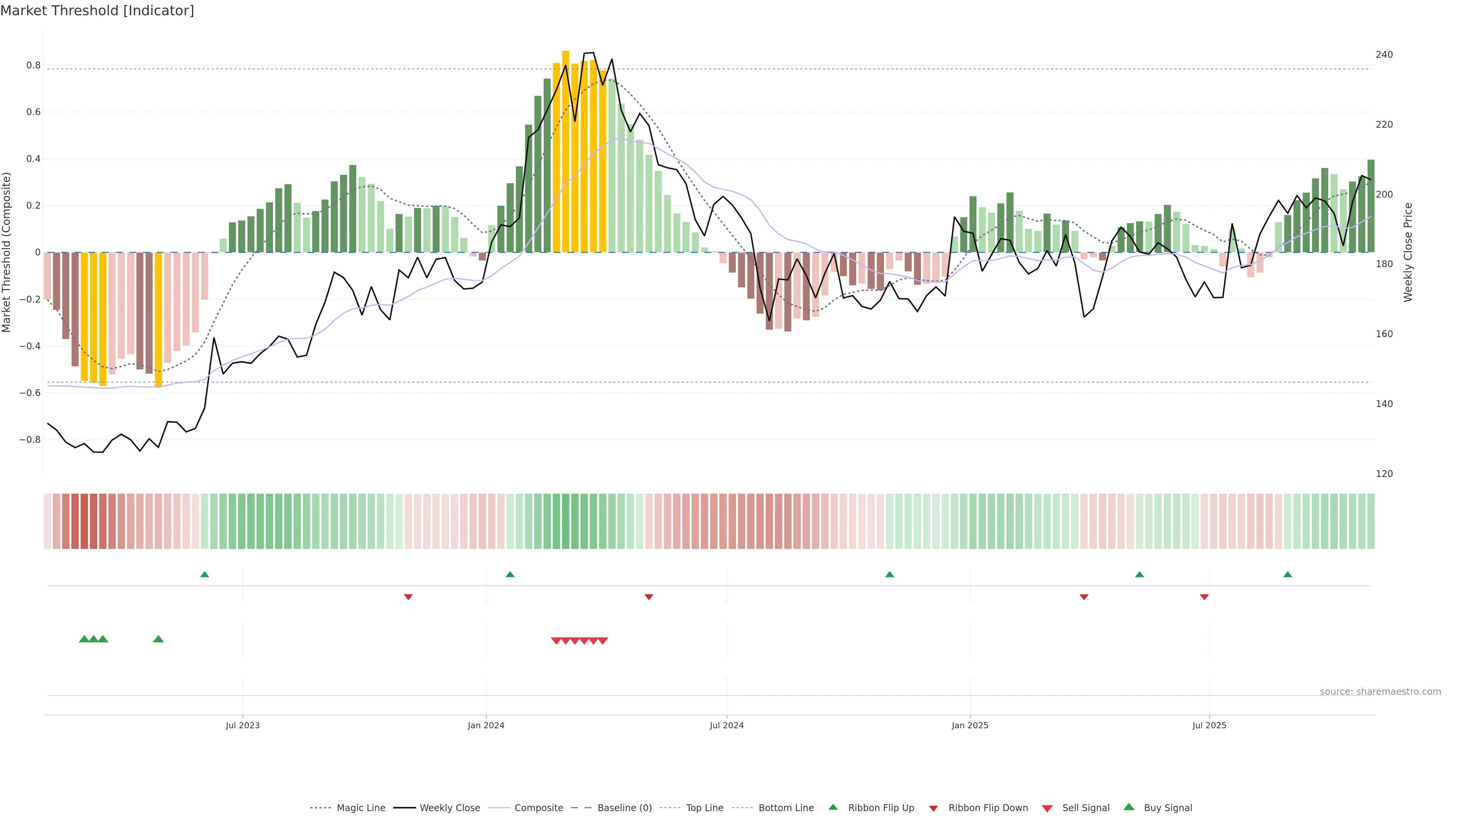The image size is (1460, 821).
Task: Toggle the Magic Line legend entry
Action: pos(360,808)
